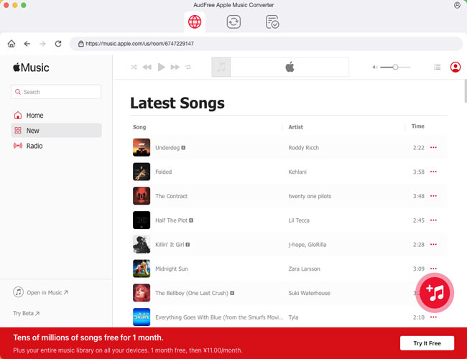Open Killin' It Girl album artwork
This screenshot has width=467, height=359.
(142, 244)
